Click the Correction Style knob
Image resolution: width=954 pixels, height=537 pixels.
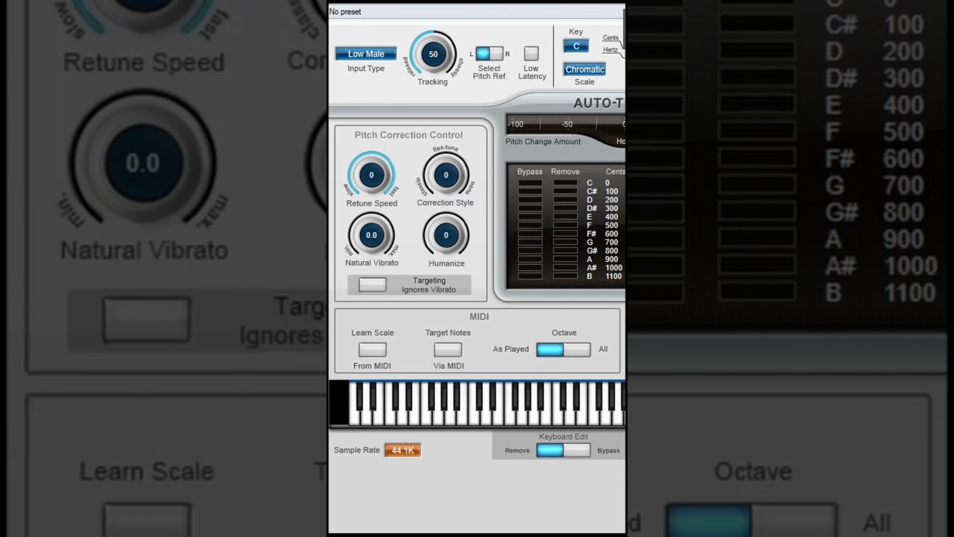[446, 175]
